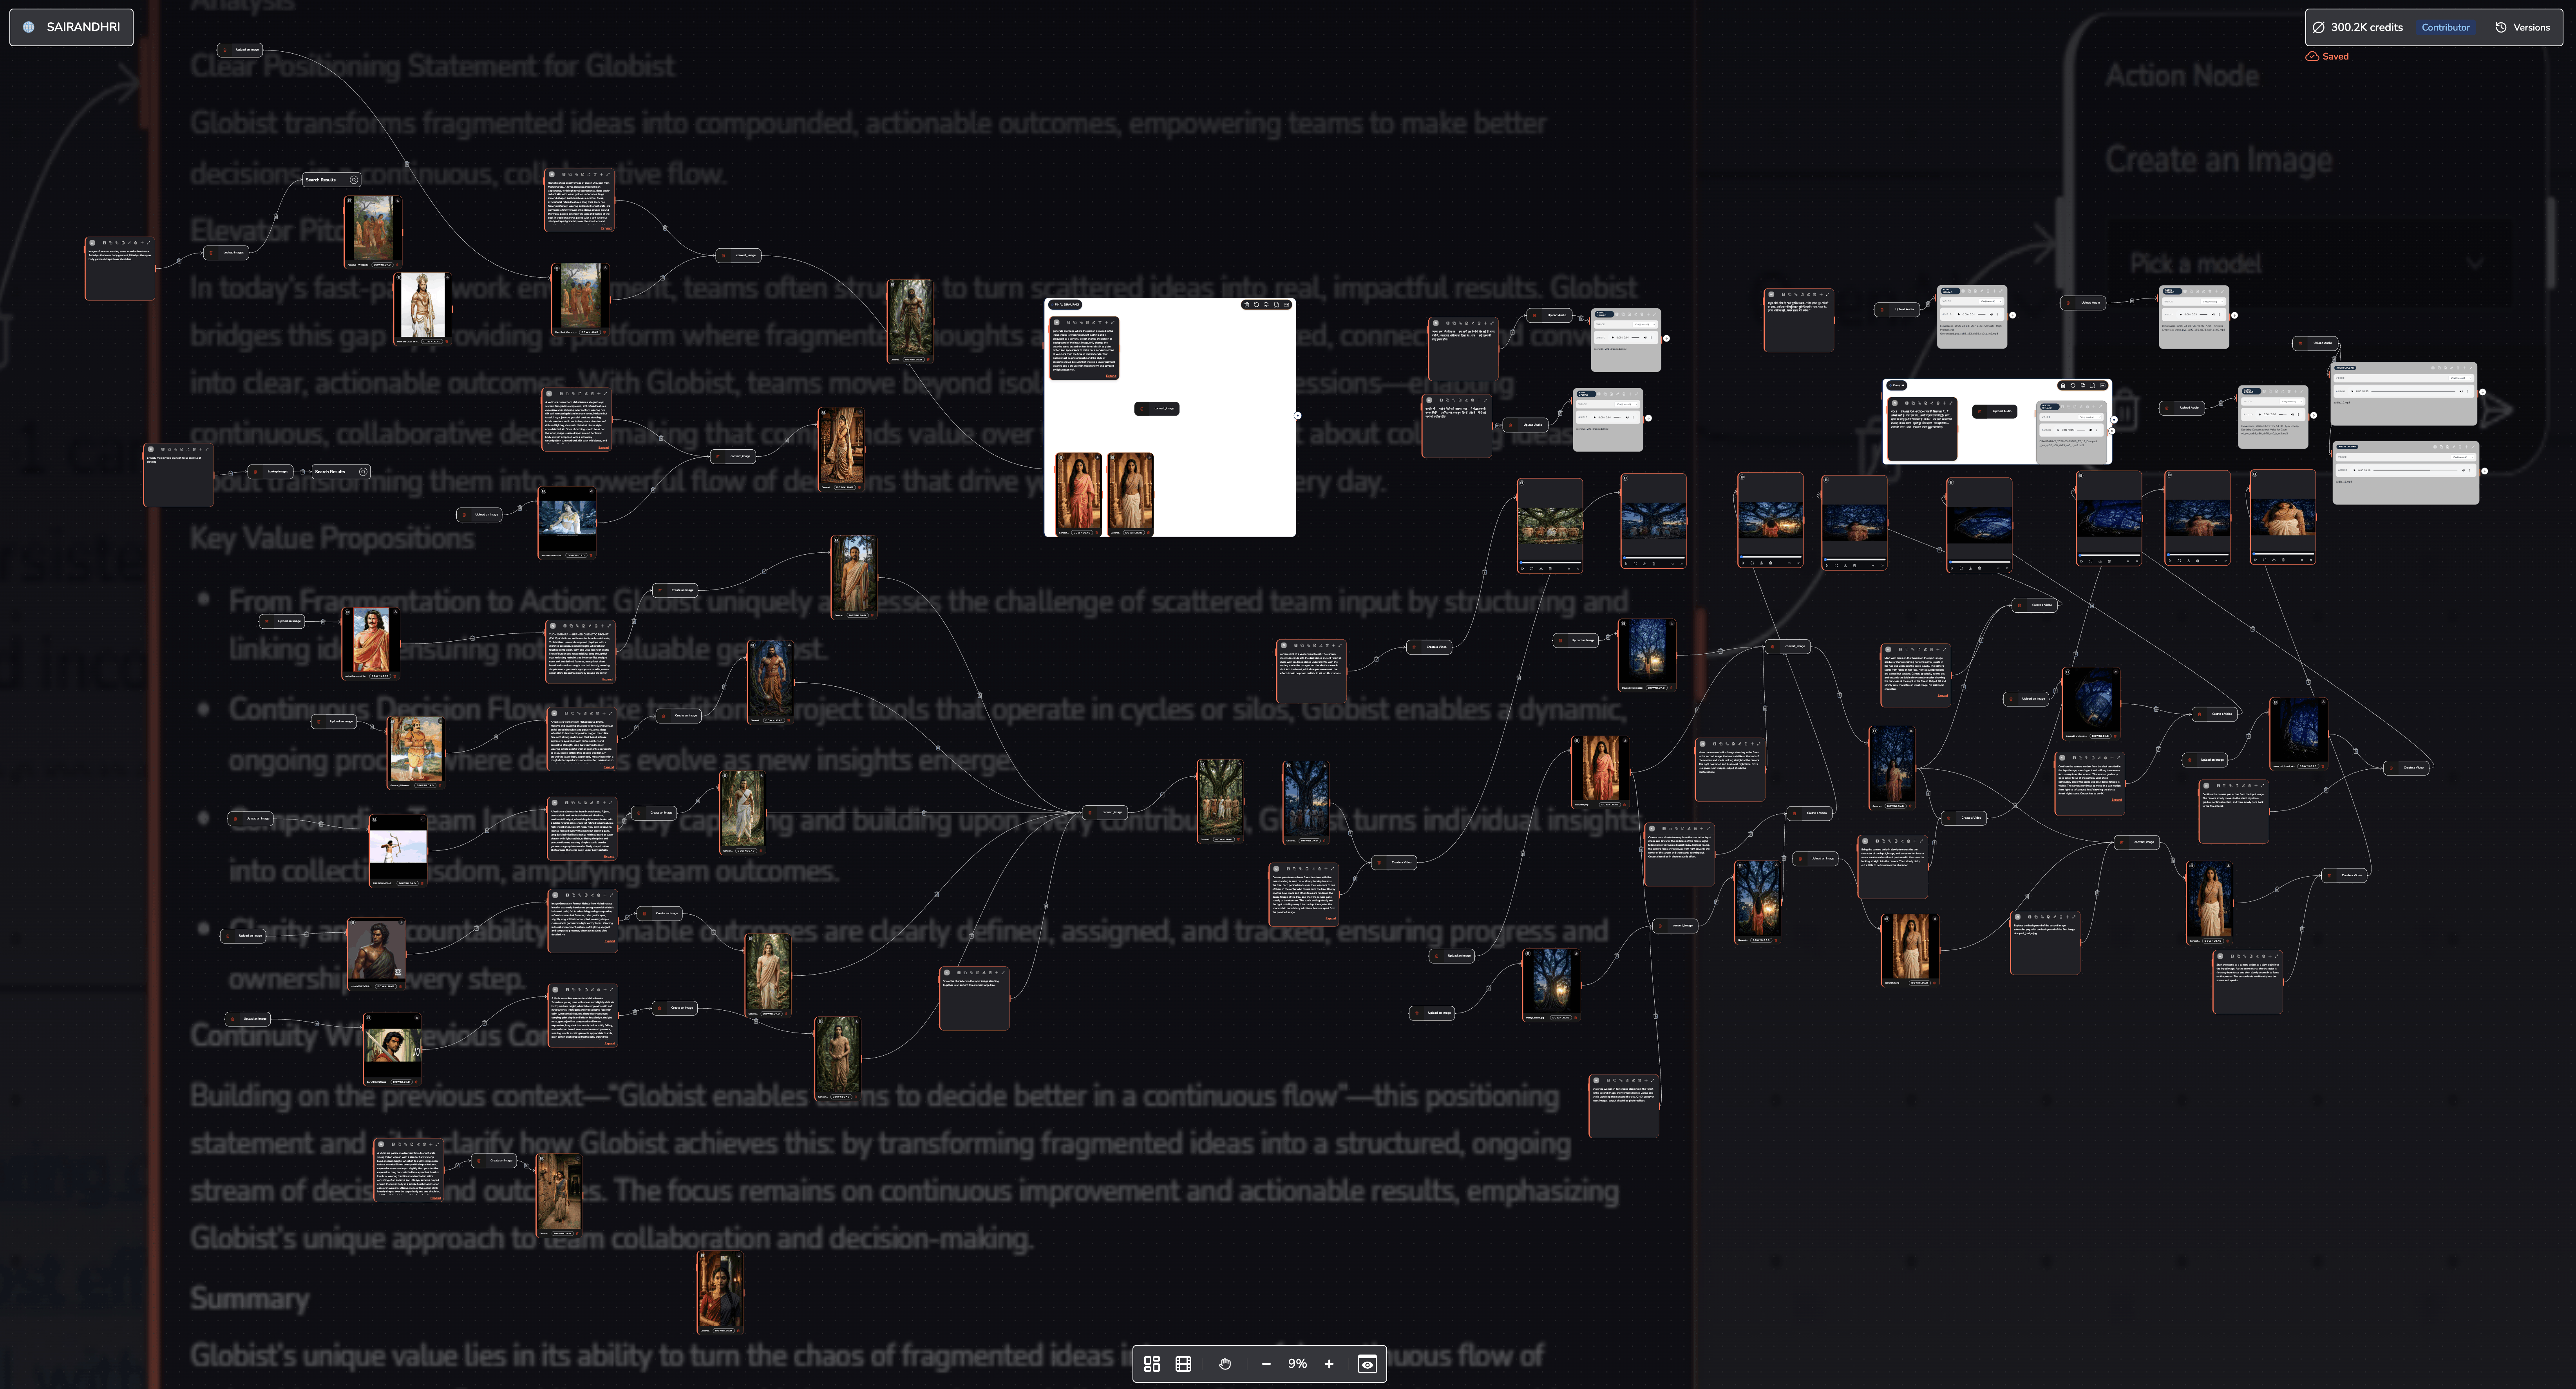2576x1389 pixels.
Task: Open Voice dropdown in audio_11.mp3 node
Action: (x=2462, y=457)
